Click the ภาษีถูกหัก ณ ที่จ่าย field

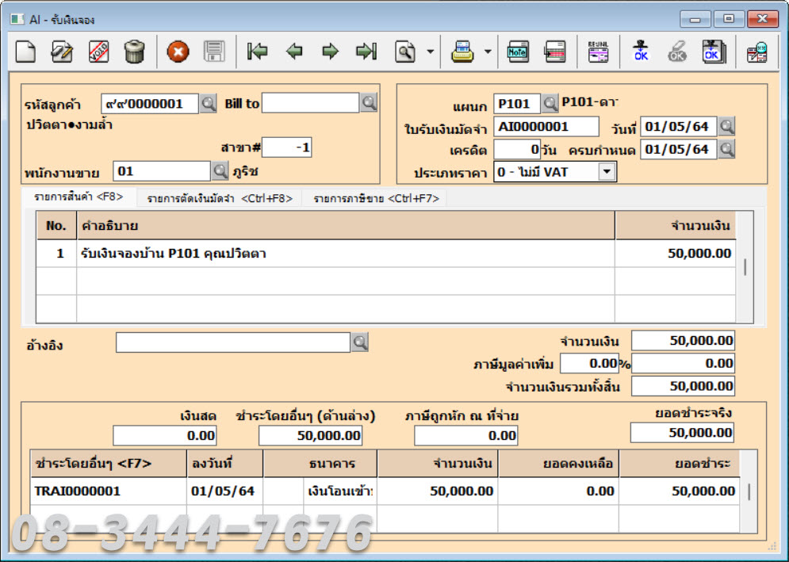point(466,435)
